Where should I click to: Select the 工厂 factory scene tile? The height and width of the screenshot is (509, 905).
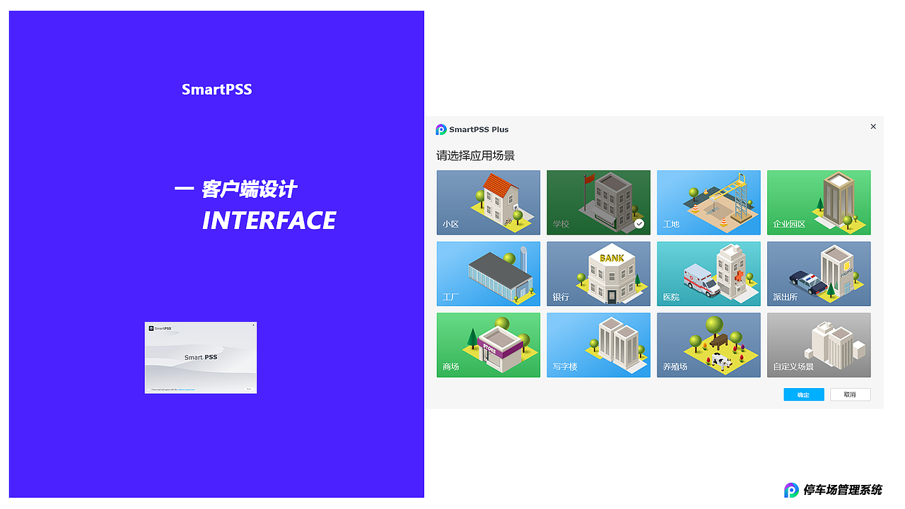(488, 274)
